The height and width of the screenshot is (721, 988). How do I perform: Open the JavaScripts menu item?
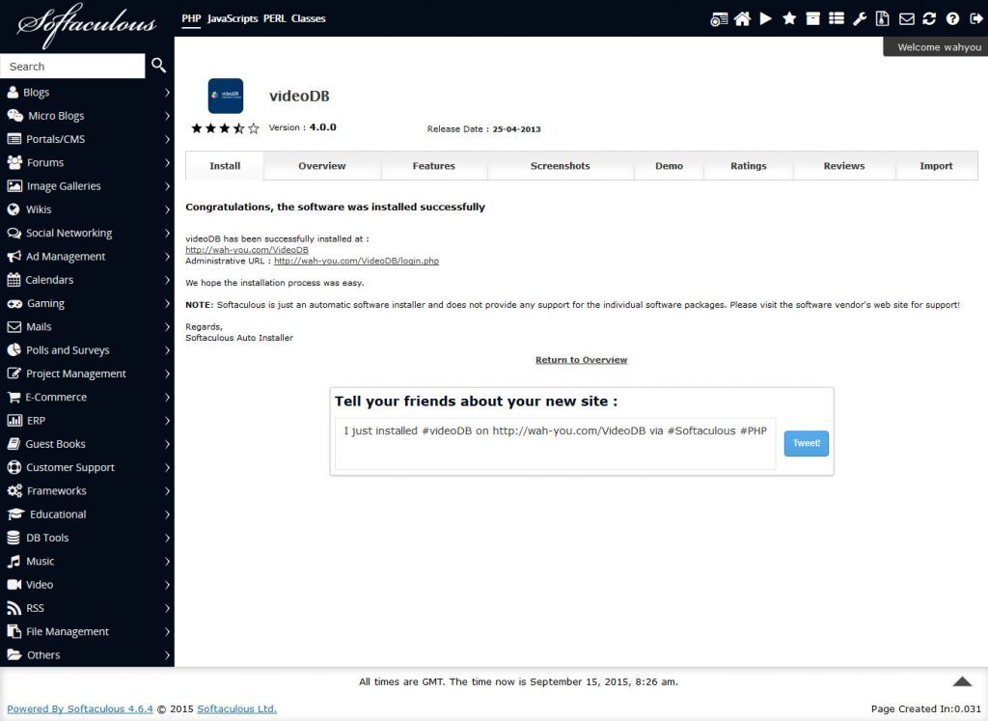(231, 17)
